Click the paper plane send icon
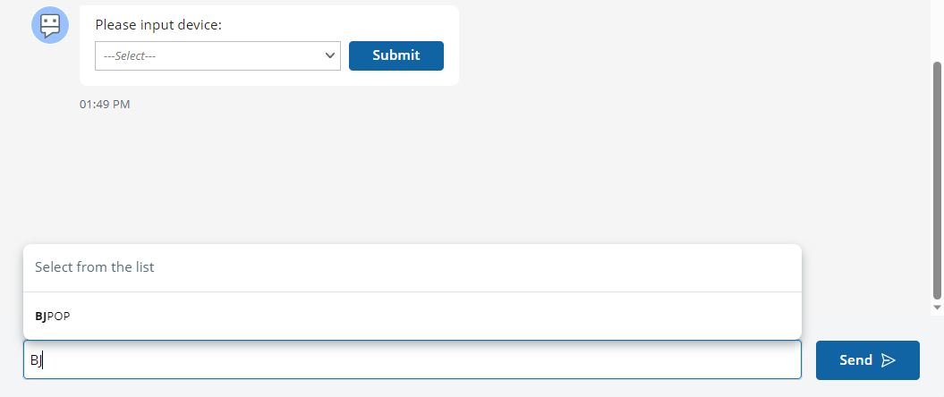944x397 pixels. coord(888,360)
